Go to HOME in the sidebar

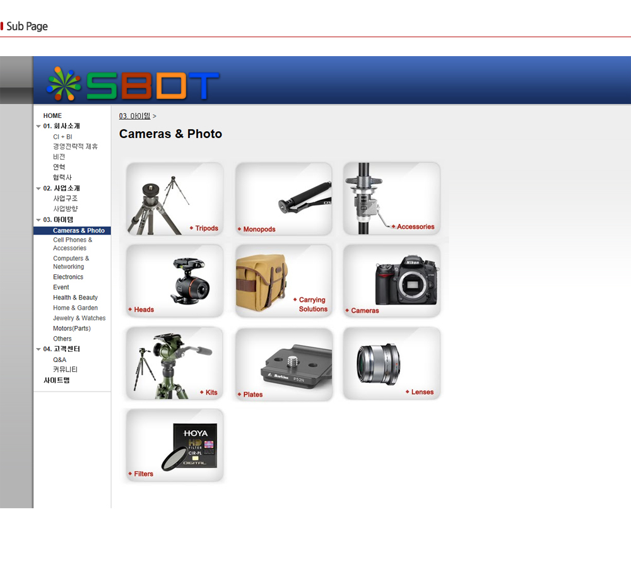tap(52, 115)
